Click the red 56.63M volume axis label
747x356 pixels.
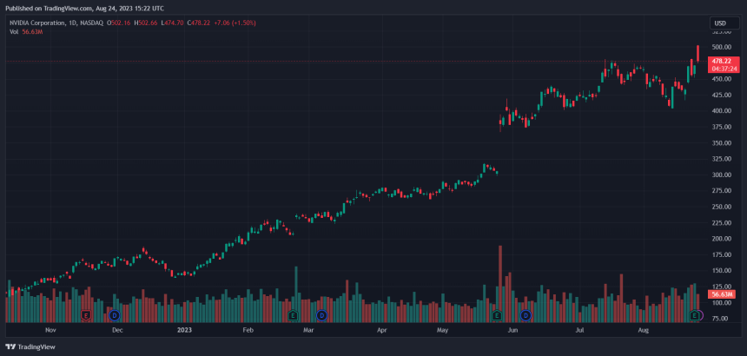(x=723, y=294)
